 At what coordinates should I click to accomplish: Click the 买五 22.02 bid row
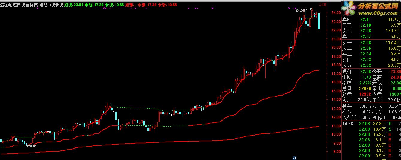pos(371,65)
